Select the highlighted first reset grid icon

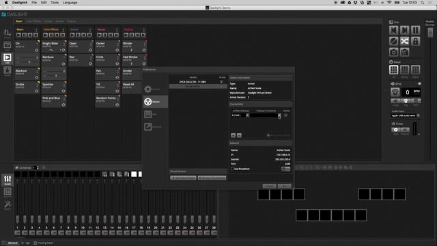coord(393,70)
